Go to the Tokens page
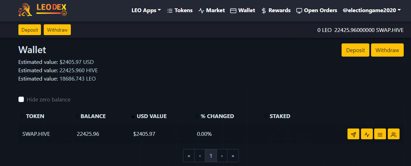 [x=180, y=10]
